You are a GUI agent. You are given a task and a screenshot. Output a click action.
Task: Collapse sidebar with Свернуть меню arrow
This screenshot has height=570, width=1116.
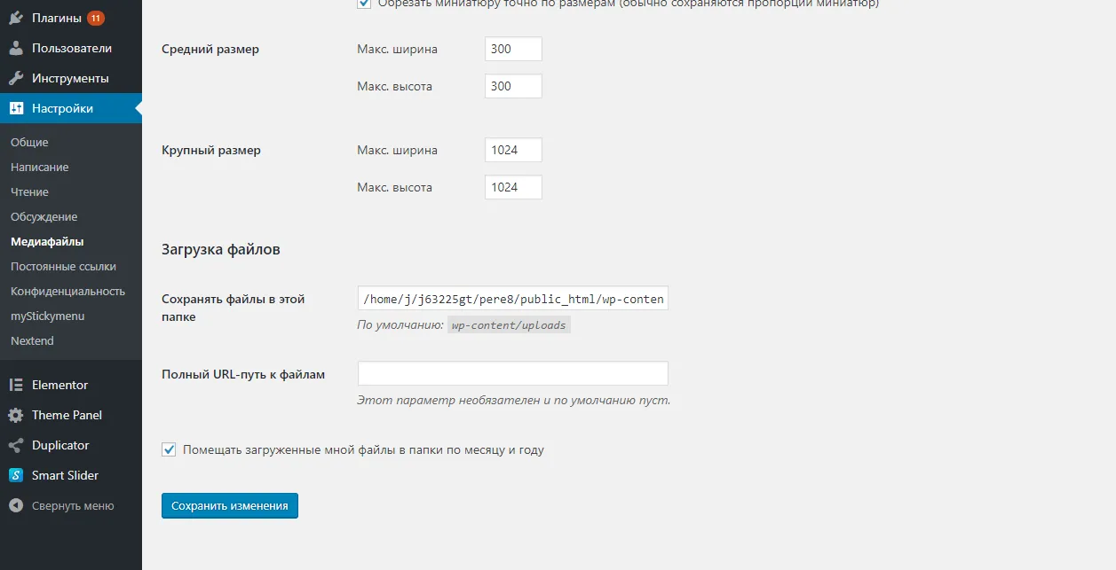pos(16,505)
